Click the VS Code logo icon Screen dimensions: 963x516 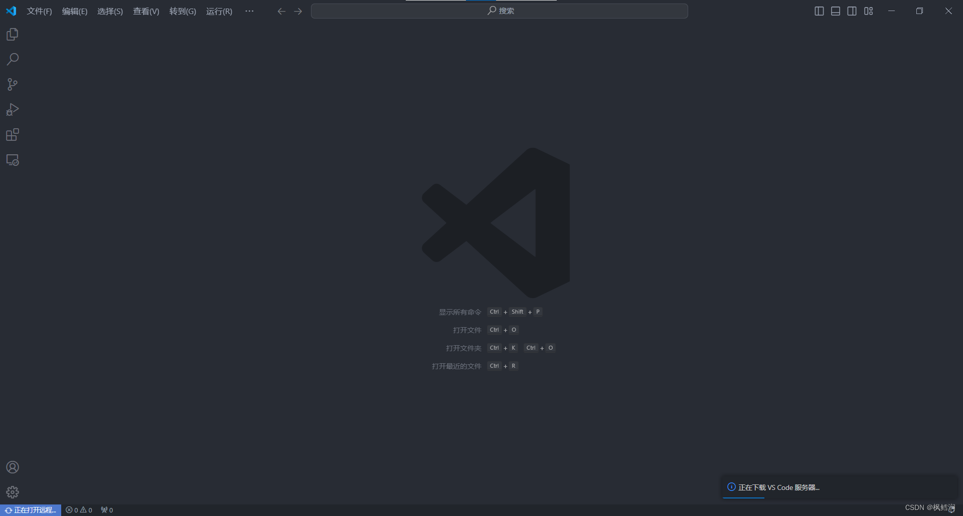11,11
